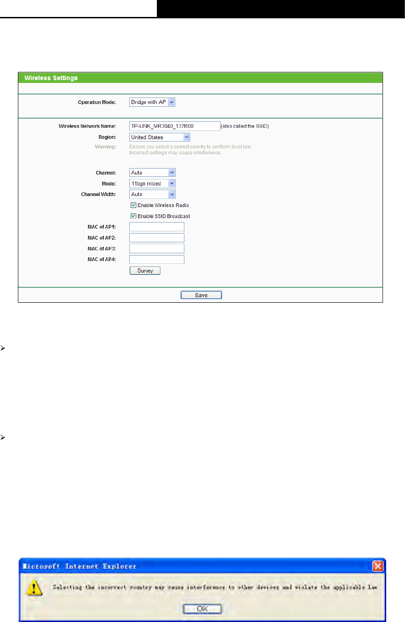Viewport: 405px width, 622px height.
Task: Toggle the Enable Wireless Radio checkbox
Action: [x=133, y=205]
